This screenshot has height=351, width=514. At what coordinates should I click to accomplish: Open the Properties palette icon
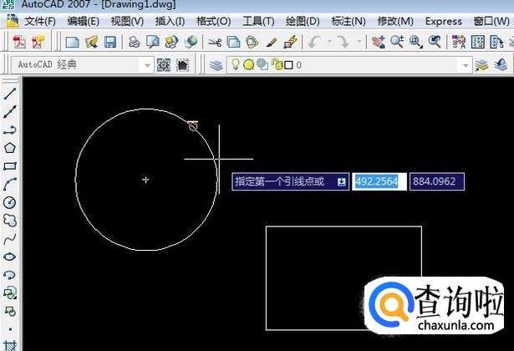pos(459,42)
